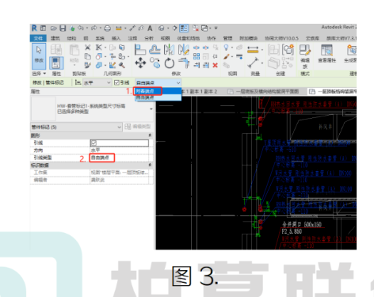Click the Match Type Properties brush icon
Screen dimensions: 374x297
[88, 65]
